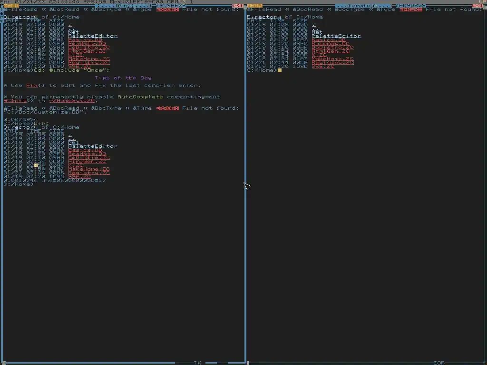Open Roadmap.DD in Terminal window listing
The image size is (487, 365).
pyautogui.click(x=331, y=43)
